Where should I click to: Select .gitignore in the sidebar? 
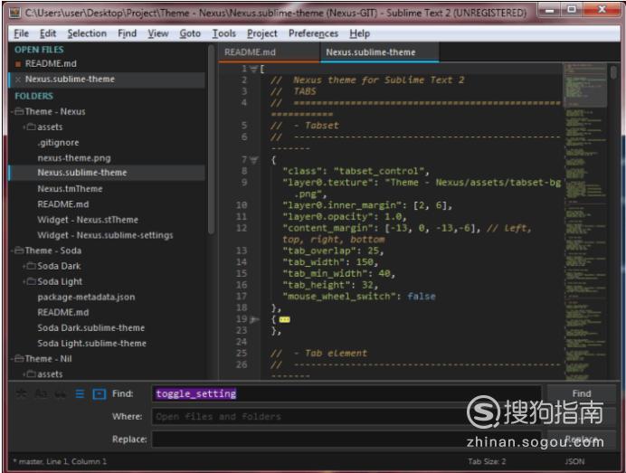pos(58,143)
